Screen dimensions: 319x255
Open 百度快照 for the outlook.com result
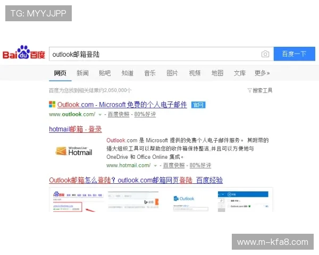(119, 114)
